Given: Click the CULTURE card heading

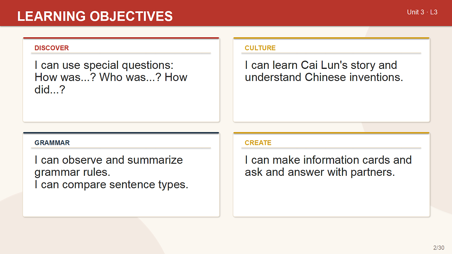Looking at the screenshot, I should click(x=260, y=48).
